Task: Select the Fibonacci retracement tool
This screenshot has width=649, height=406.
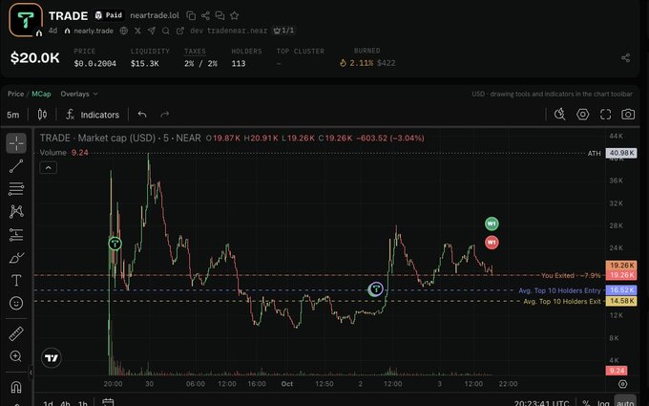Action: (x=16, y=189)
